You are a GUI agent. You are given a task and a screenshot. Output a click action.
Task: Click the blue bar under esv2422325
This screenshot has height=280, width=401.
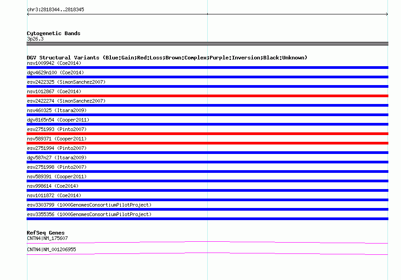click(x=207, y=86)
